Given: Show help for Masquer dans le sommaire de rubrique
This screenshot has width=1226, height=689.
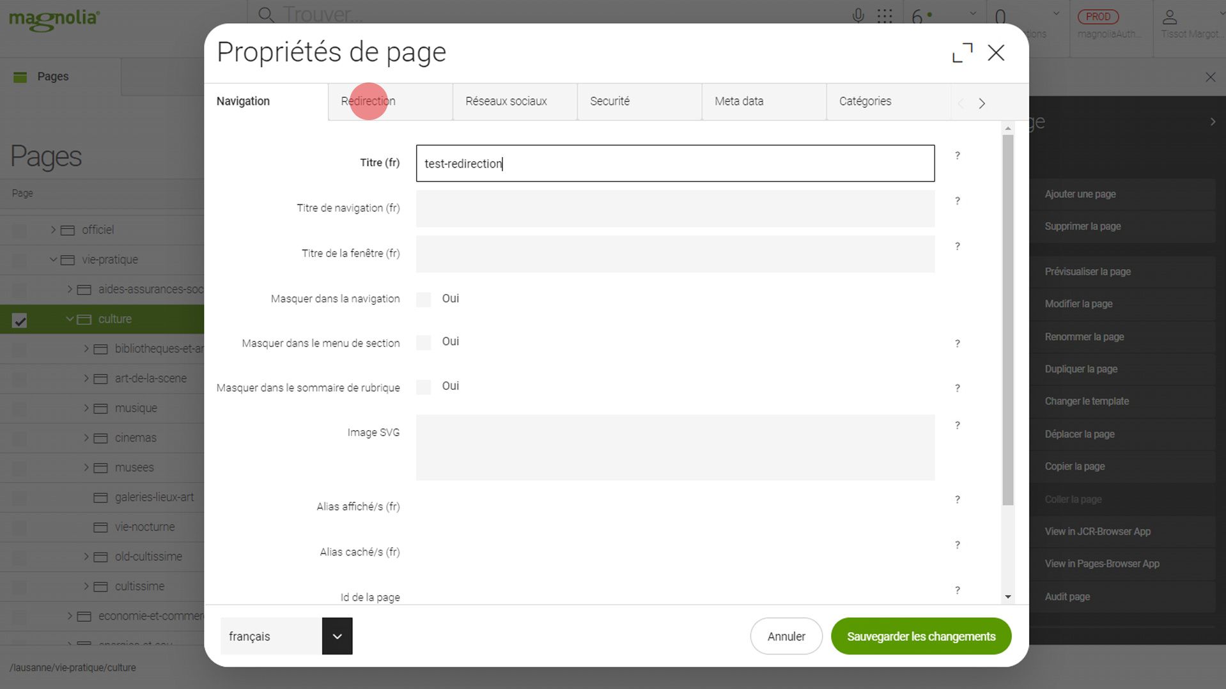Looking at the screenshot, I should coord(957,388).
